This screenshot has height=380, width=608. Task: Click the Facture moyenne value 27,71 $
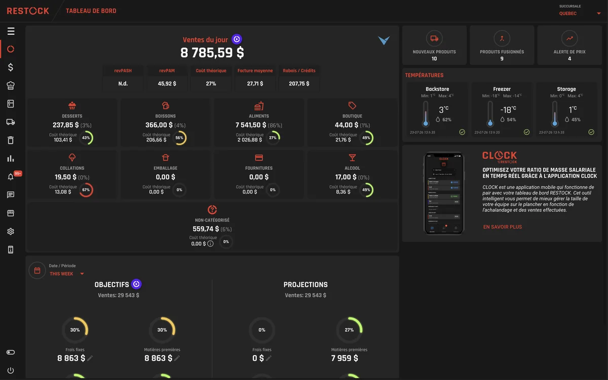[255, 84]
